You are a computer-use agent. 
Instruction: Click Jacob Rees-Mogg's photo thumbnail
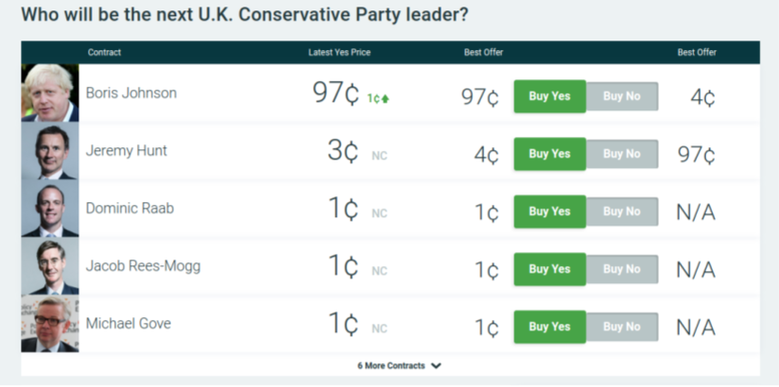coord(50,267)
